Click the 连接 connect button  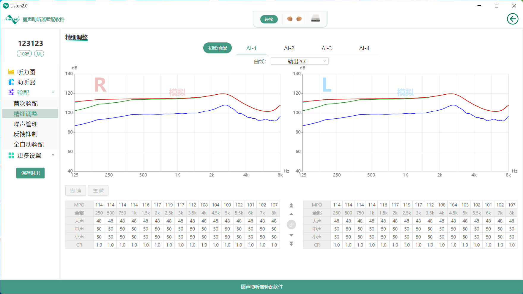point(269,19)
